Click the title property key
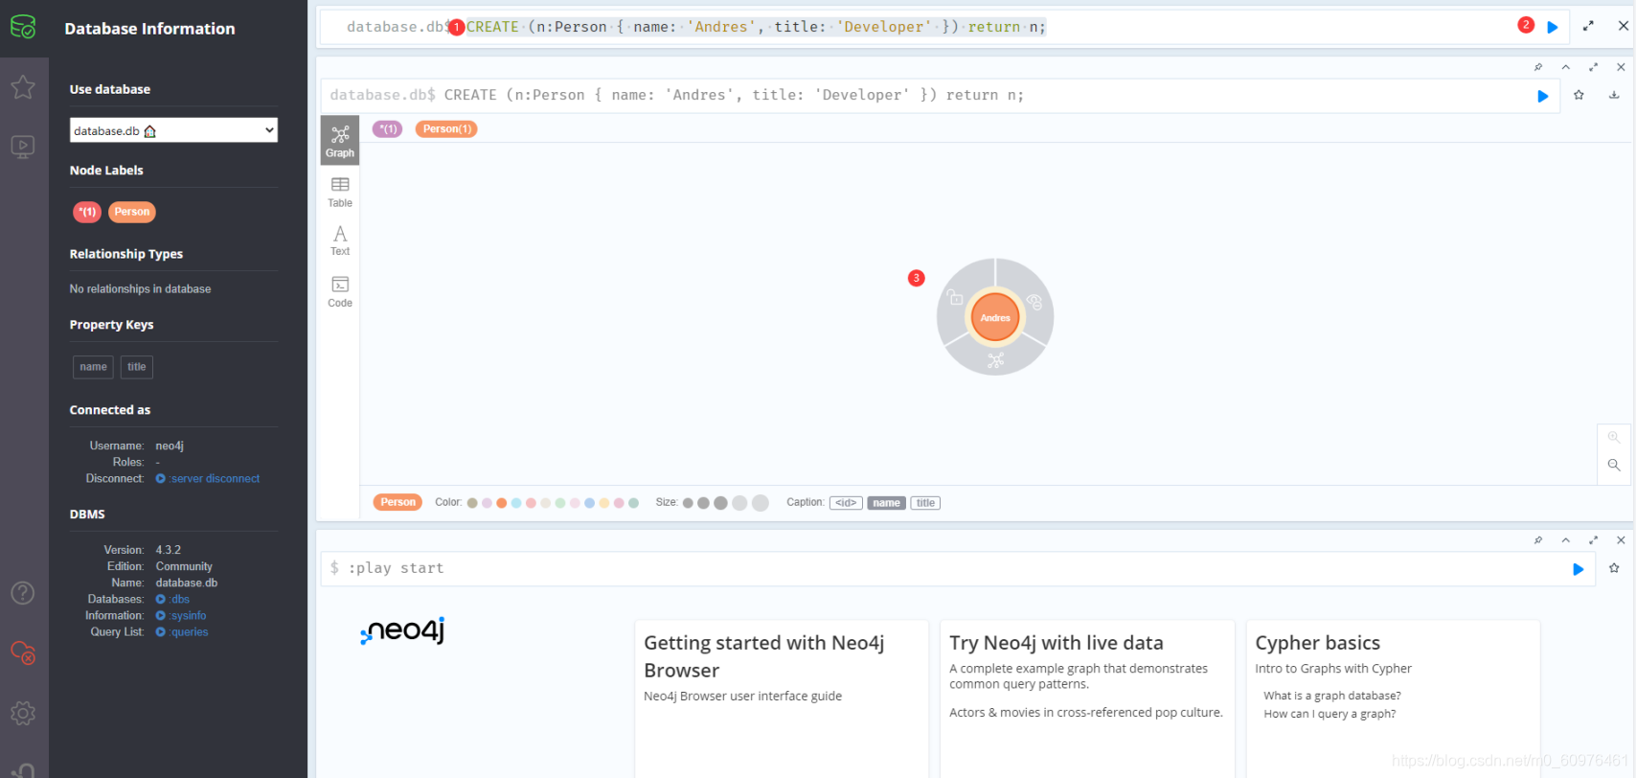Image resolution: width=1636 pixels, height=778 pixels. click(x=137, y=367)
